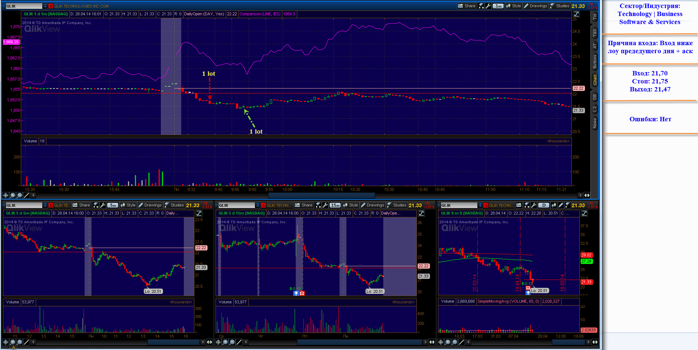Click the QLIK symbol field in daily chart
The width and height of the screenshot is (698, 350).
(459, 205)
